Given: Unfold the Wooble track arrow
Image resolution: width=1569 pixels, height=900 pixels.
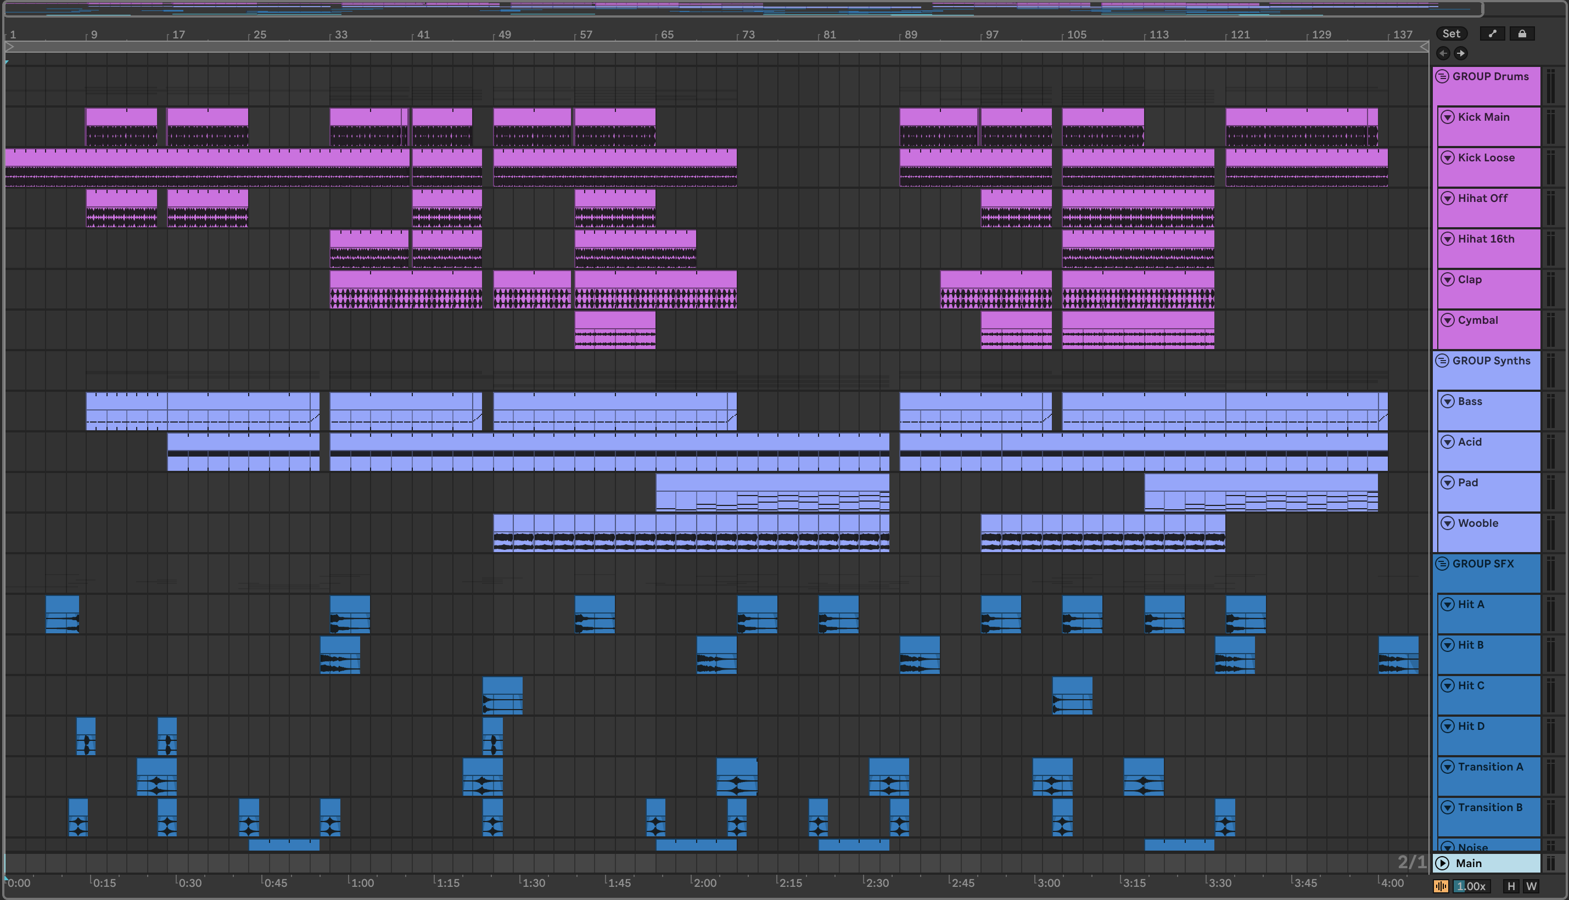Looking at the screenshot, I should (1447, 524).
